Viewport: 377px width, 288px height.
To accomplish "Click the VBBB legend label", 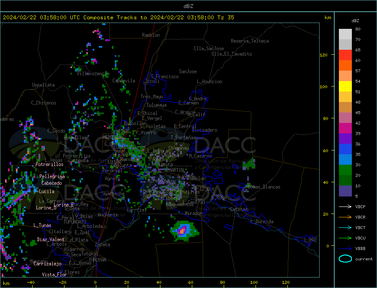I will click(x=360, y=249).
